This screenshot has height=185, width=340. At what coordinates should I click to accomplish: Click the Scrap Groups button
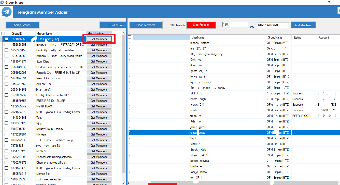tap(22, 25)
